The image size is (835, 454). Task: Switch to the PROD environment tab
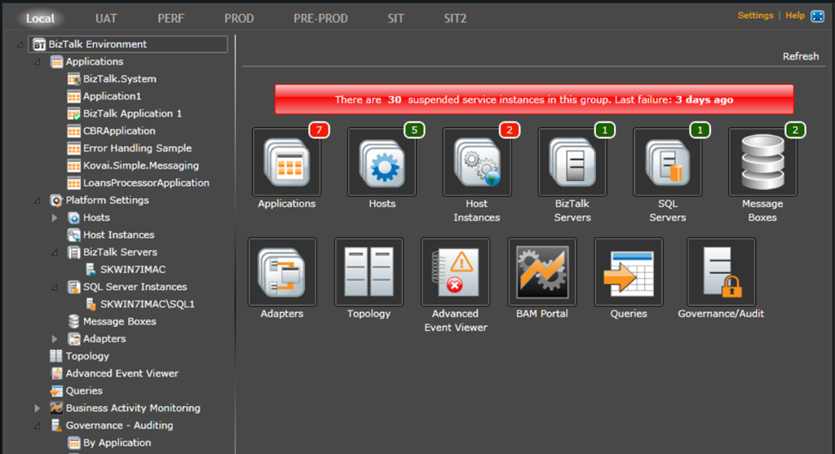click(239, 19)
